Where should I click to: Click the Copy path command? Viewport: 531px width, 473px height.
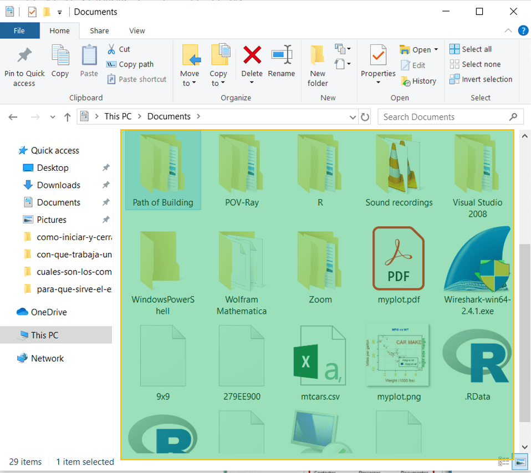(130, 64)
